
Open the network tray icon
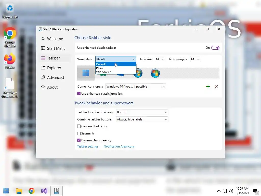coord(225,191)
